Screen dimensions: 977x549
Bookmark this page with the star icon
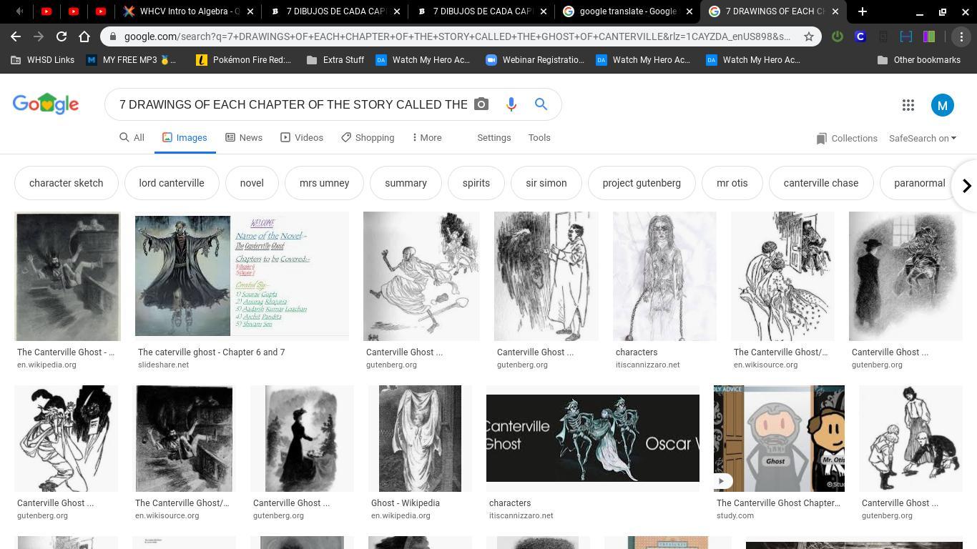(809, 36)
